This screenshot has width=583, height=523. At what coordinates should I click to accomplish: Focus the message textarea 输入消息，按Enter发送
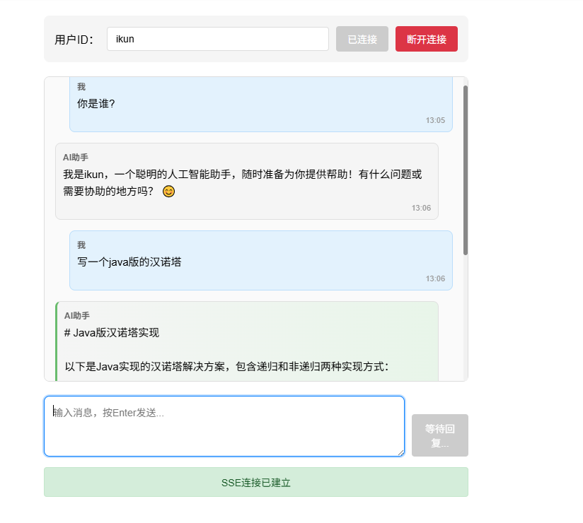[x=224, y=426]
